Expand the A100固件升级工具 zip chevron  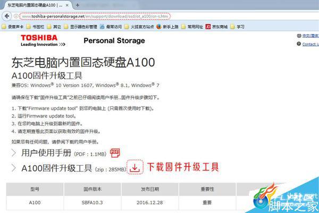point(14,168)
